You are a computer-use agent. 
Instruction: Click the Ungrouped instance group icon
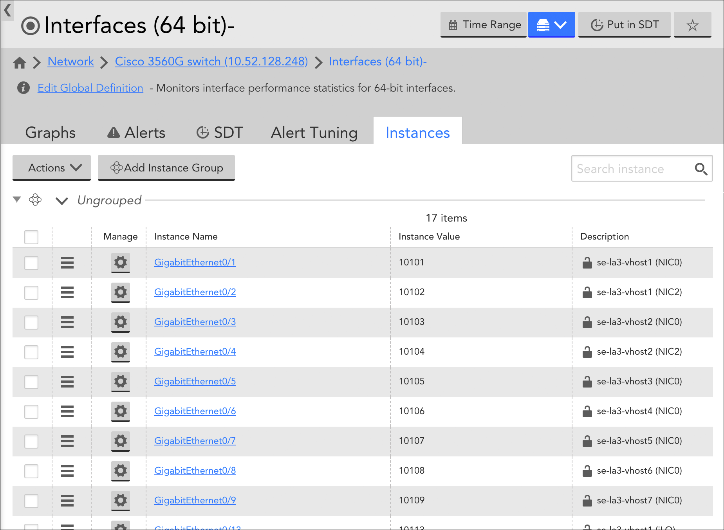(35, 200)
